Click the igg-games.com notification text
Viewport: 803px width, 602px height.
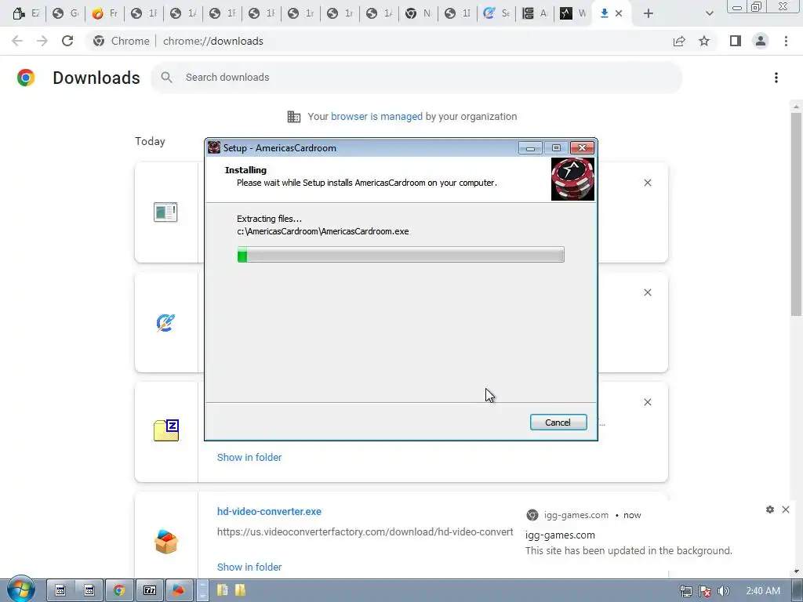628,551
